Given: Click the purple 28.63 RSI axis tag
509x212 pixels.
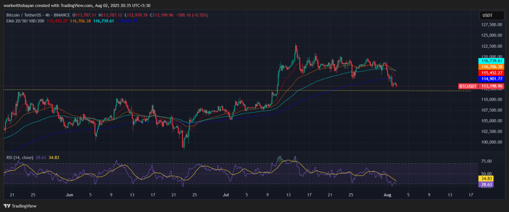Looking at the screenshot, I should coord(486,185).
